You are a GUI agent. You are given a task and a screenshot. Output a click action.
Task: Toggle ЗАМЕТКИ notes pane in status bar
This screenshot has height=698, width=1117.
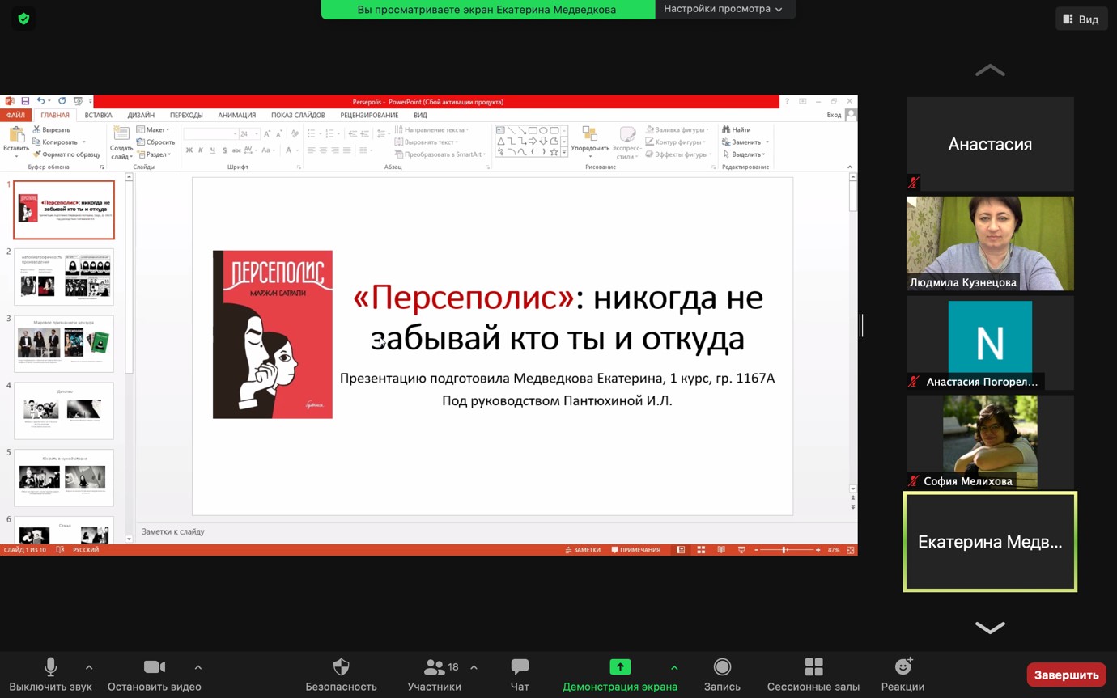pos(583,550)
